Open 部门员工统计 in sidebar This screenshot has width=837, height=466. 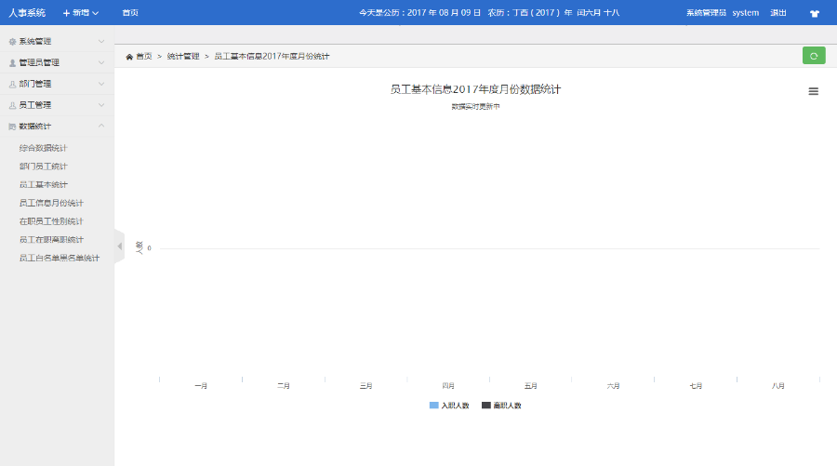pyautogui.click(x=43, y=166)
